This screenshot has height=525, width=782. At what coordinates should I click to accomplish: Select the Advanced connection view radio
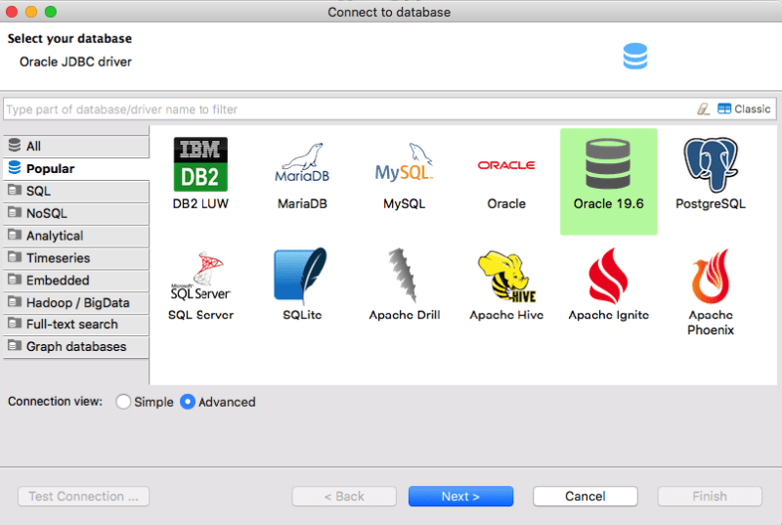188,402
